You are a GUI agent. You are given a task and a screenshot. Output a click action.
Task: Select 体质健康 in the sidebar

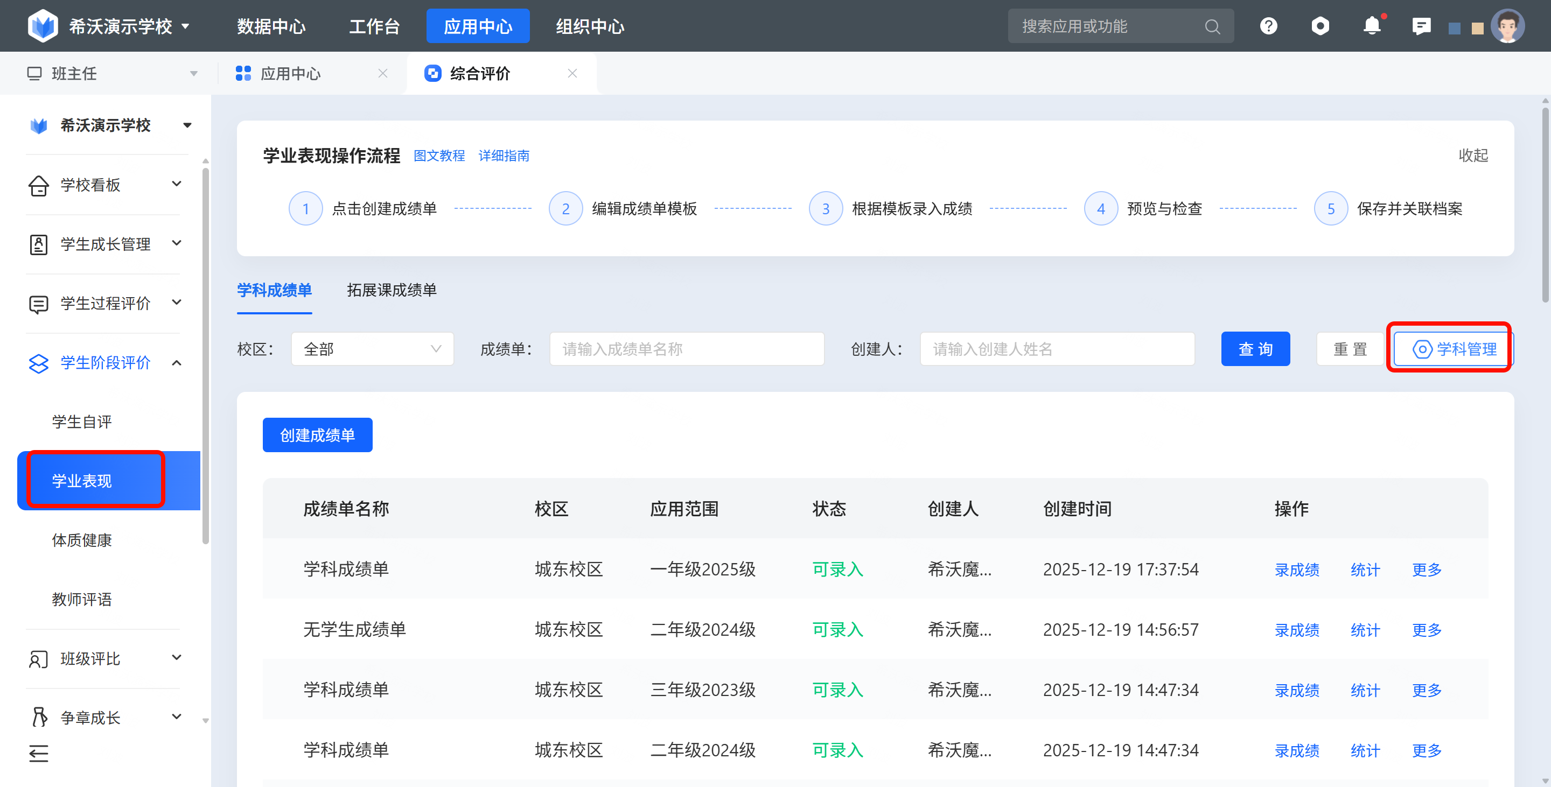pyautogui.click(x=82, y=540)
